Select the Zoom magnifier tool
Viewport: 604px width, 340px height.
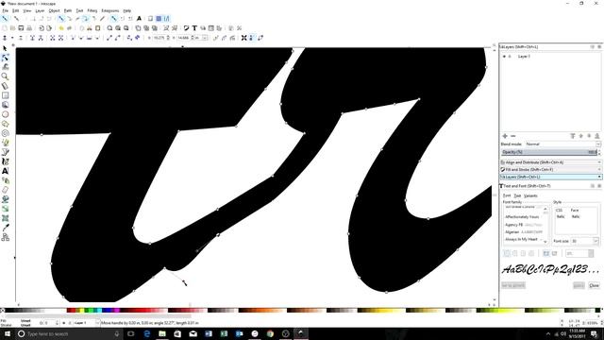tap(5, 76)
